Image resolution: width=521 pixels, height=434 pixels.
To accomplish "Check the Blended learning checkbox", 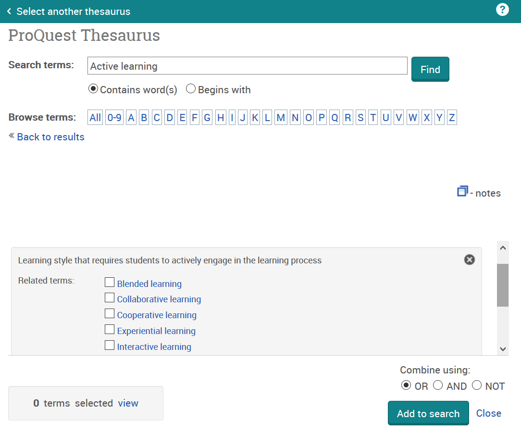I will [110, 282].
